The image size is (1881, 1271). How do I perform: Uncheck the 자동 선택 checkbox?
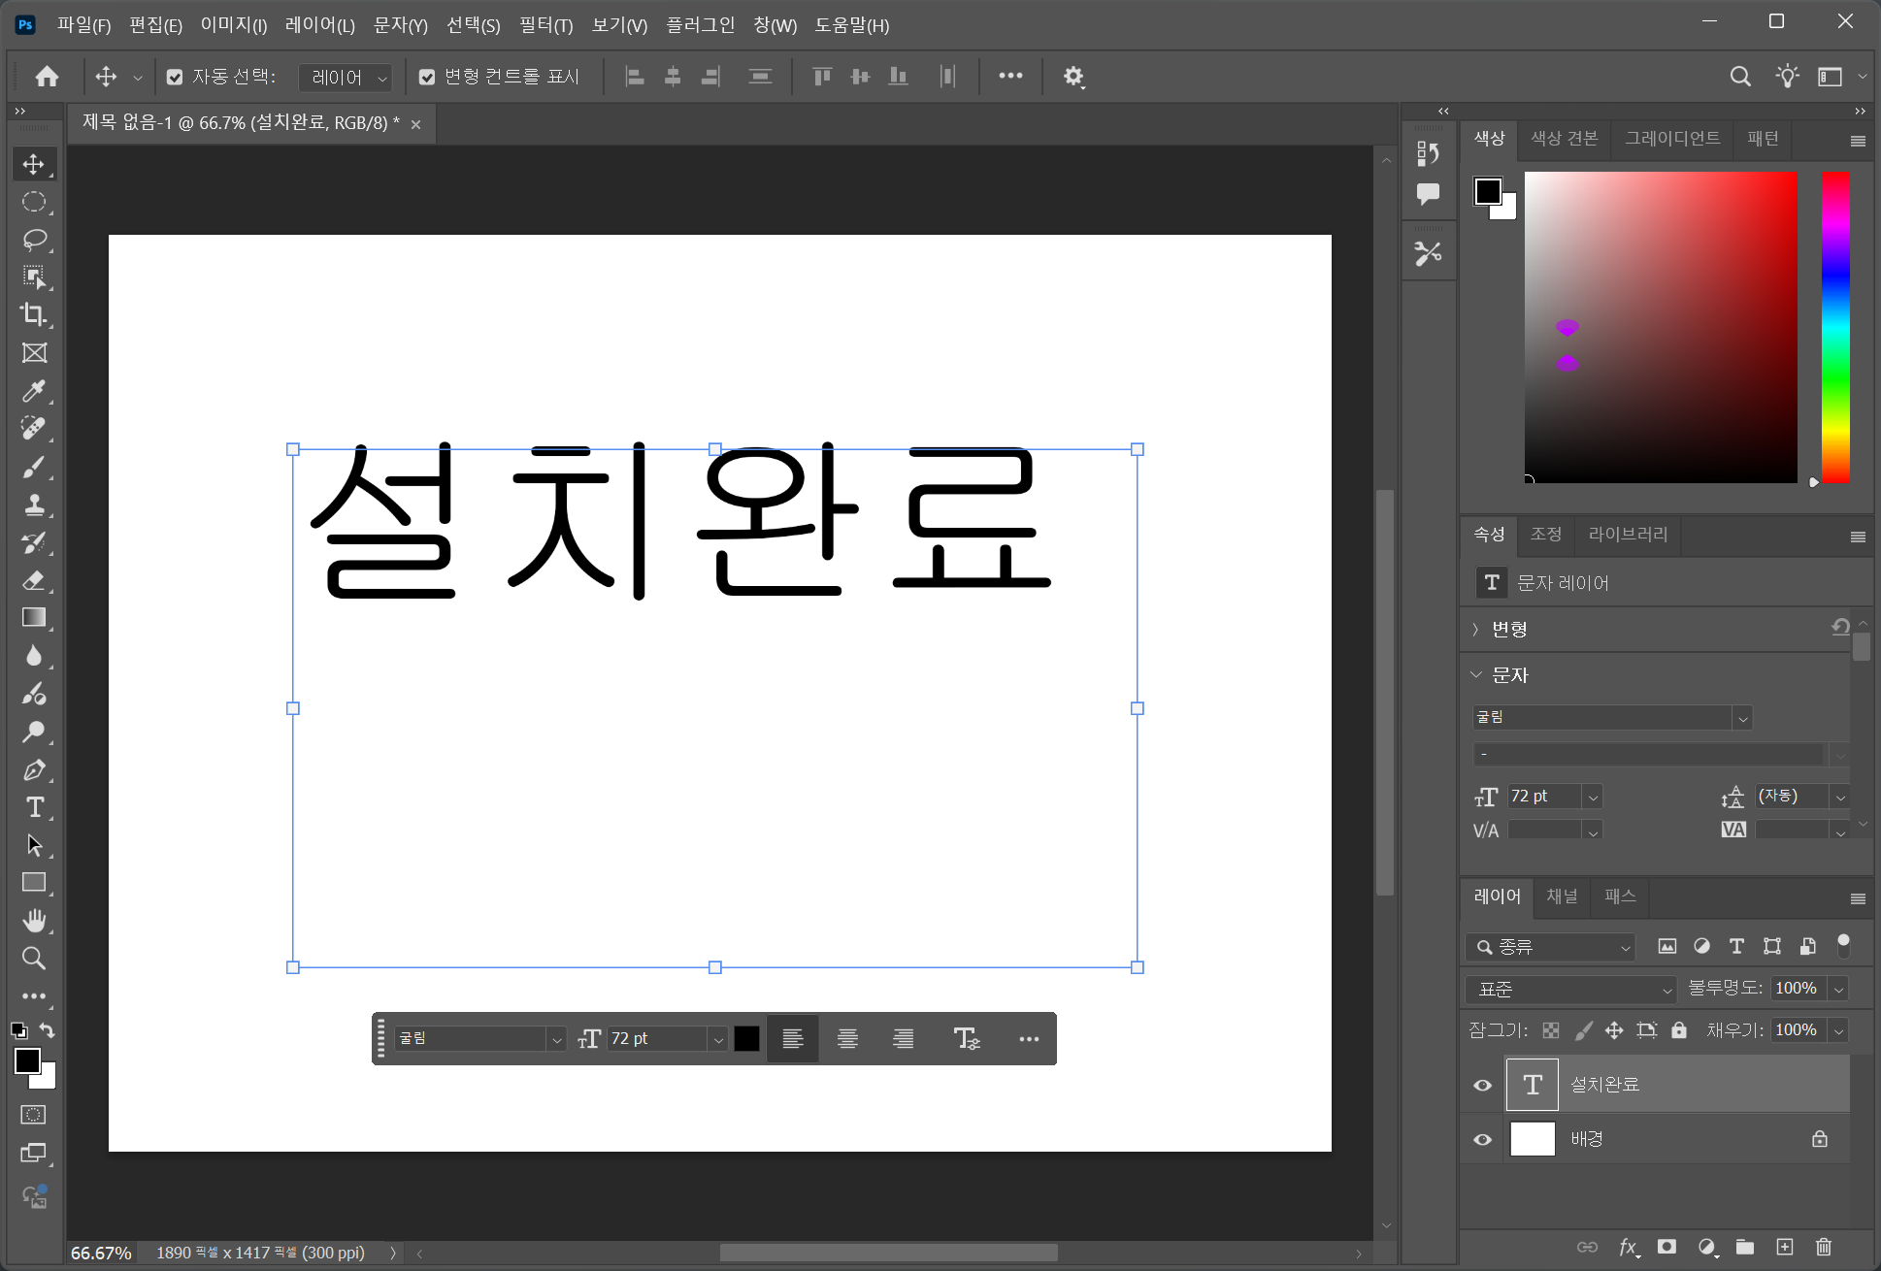pos(175,77)
